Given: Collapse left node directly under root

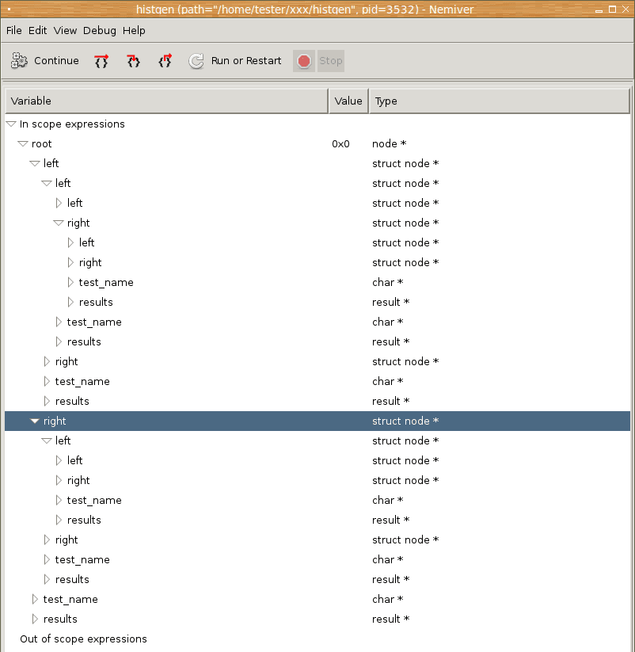Looking at the screenshot, I should (x=35, y=163).
